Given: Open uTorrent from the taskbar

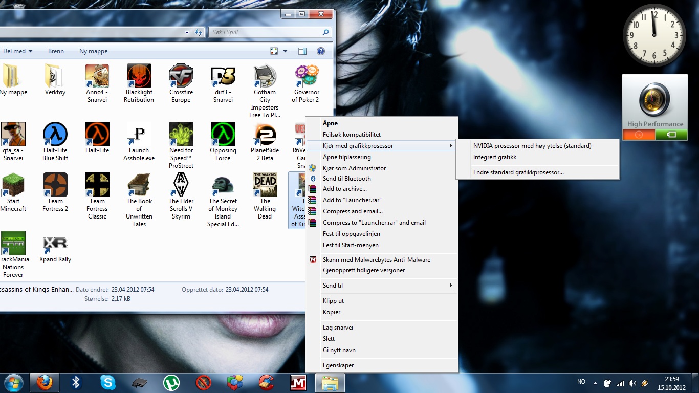Looking at the screenshot, I should [171, 382].
